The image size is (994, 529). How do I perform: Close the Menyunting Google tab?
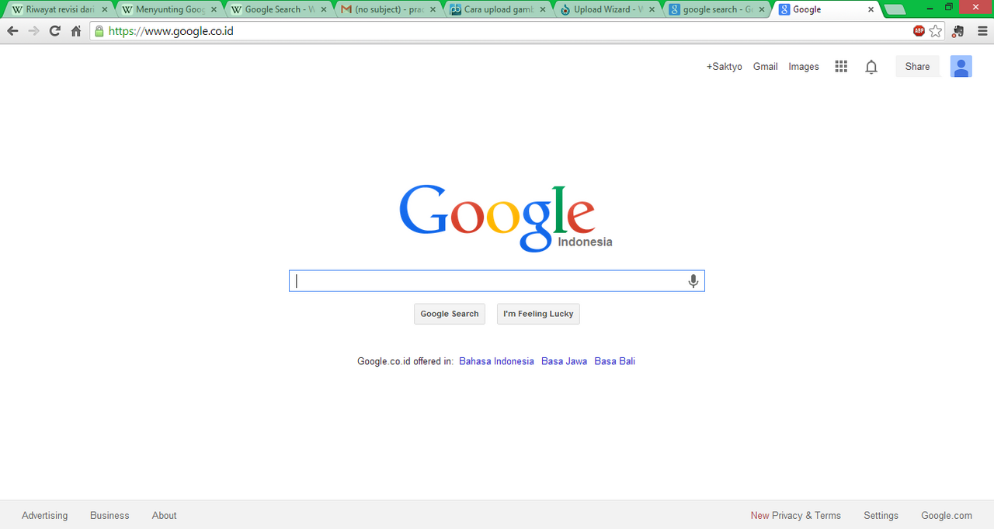coord(214,10)
